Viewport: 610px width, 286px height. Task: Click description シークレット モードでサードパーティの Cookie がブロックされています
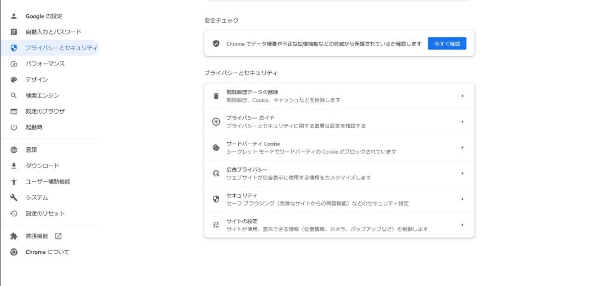pyautogui.click(x=311, y=152)
